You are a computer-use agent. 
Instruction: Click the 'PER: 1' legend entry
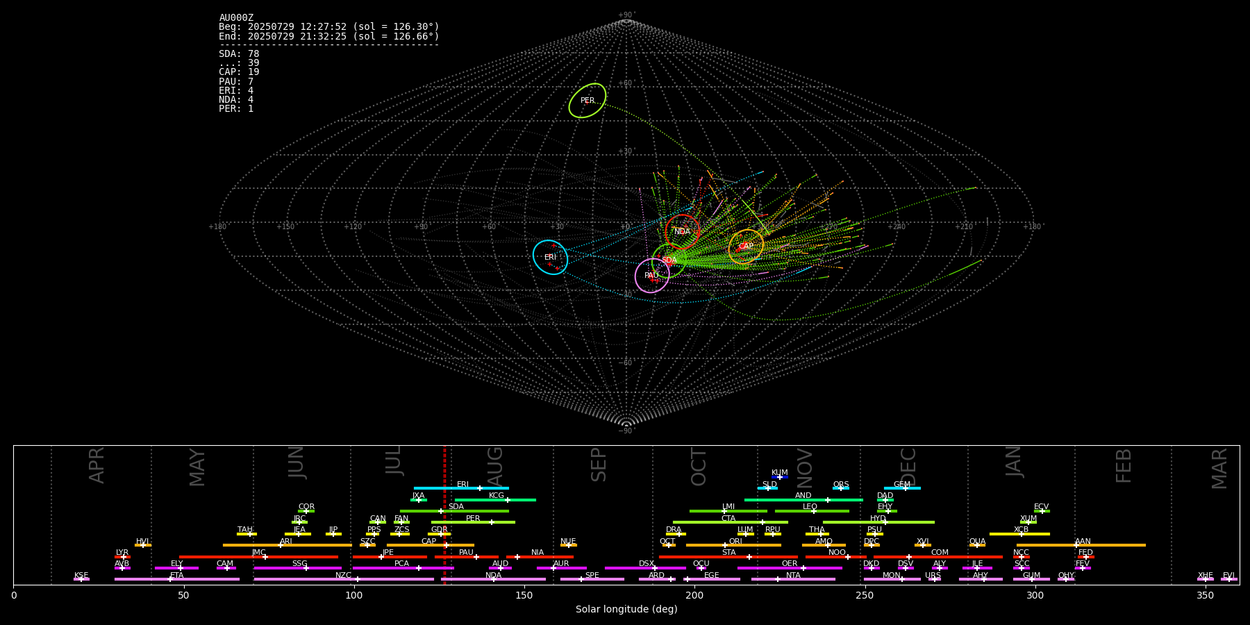pyautogui.click(x=236, y=109)
